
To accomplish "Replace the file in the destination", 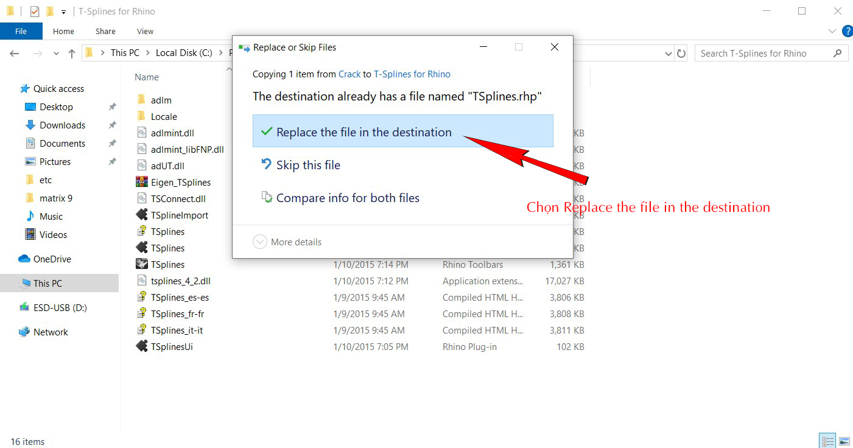I will (402, 131).
